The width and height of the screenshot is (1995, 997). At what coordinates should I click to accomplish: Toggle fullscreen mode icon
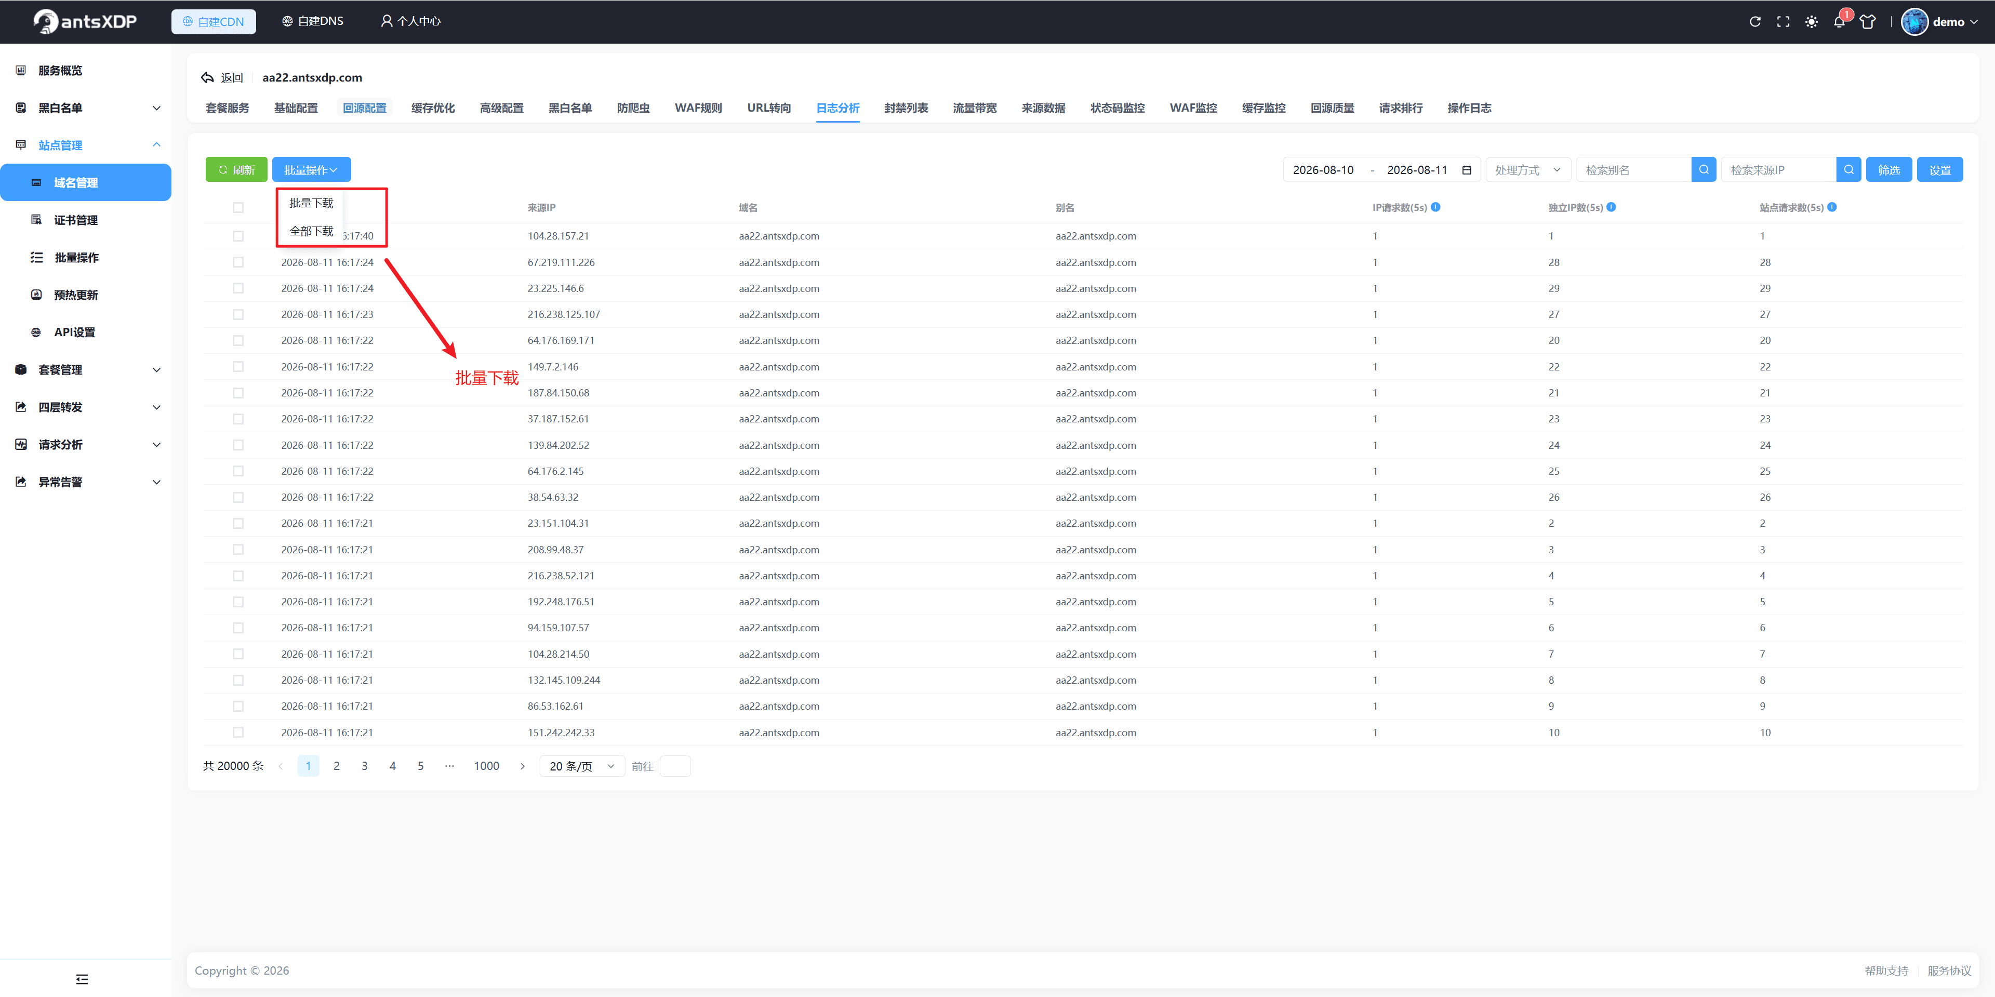tap(1783, 22)
